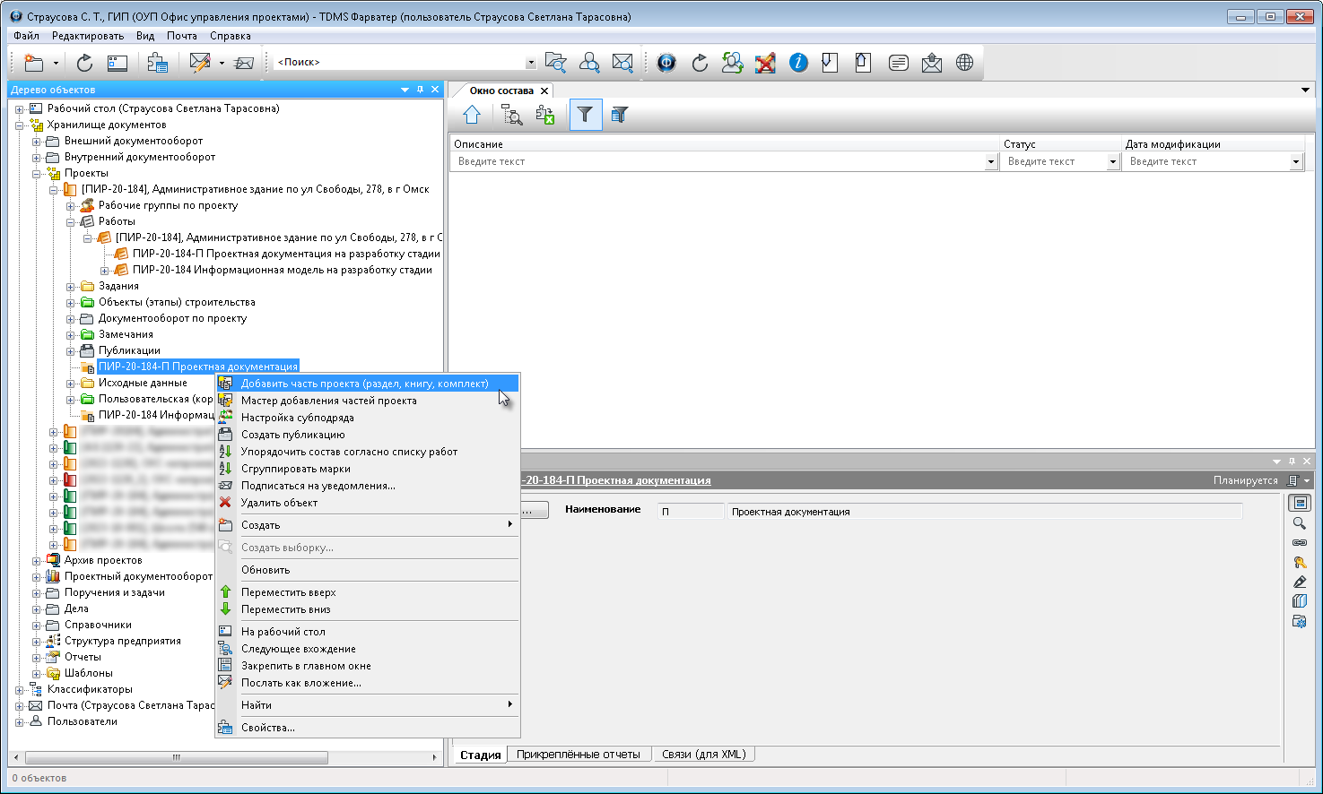This screenshot has width=1323, height=794.
Task: Click the pencil edit icon in properties side panel
Action: pyautogui.click(x=1299, y=583)
